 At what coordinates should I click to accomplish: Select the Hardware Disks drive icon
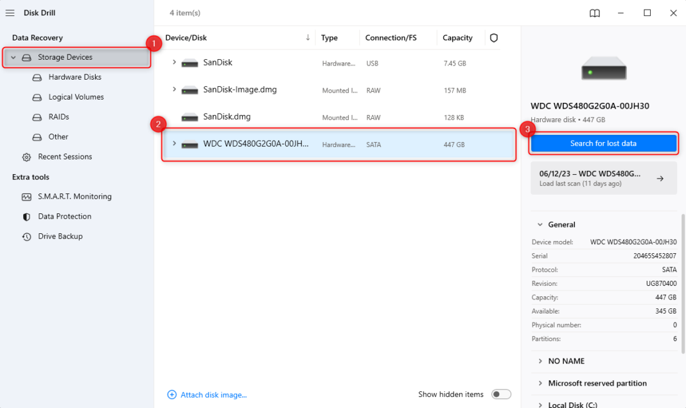coord(37,77)
